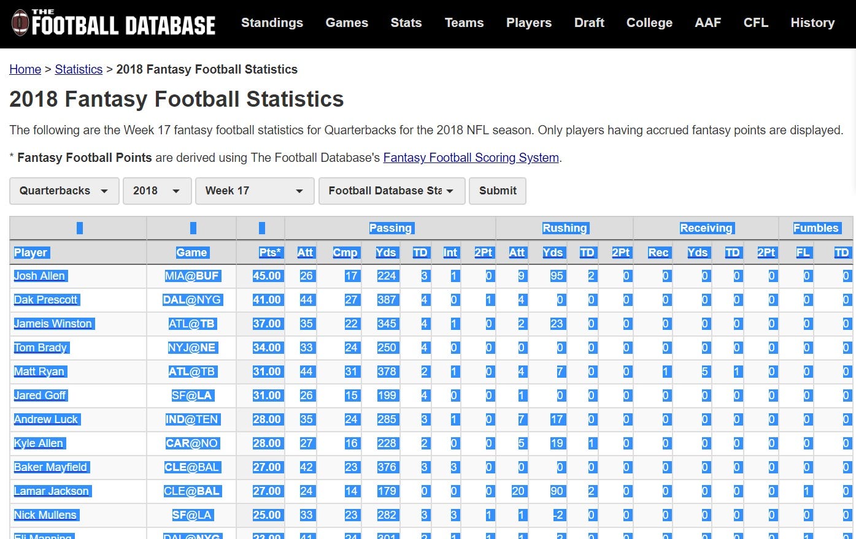
Task: Select the 2018 Fantasy Football Statistics heading
Action: 177,99
